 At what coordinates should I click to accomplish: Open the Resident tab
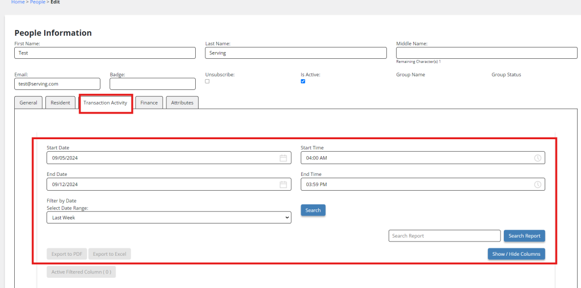[60, 103]
